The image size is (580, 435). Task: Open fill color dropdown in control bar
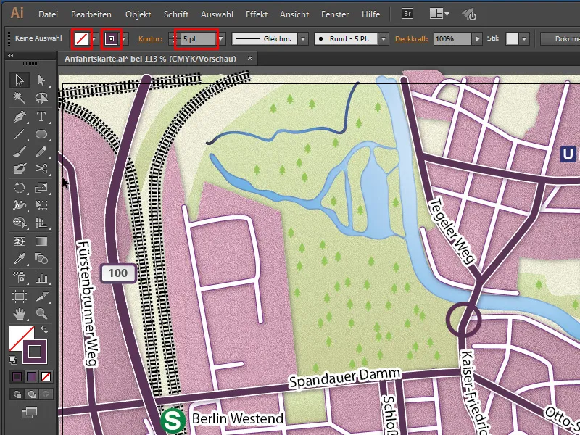pyautogui.click(x=95, y=39)
